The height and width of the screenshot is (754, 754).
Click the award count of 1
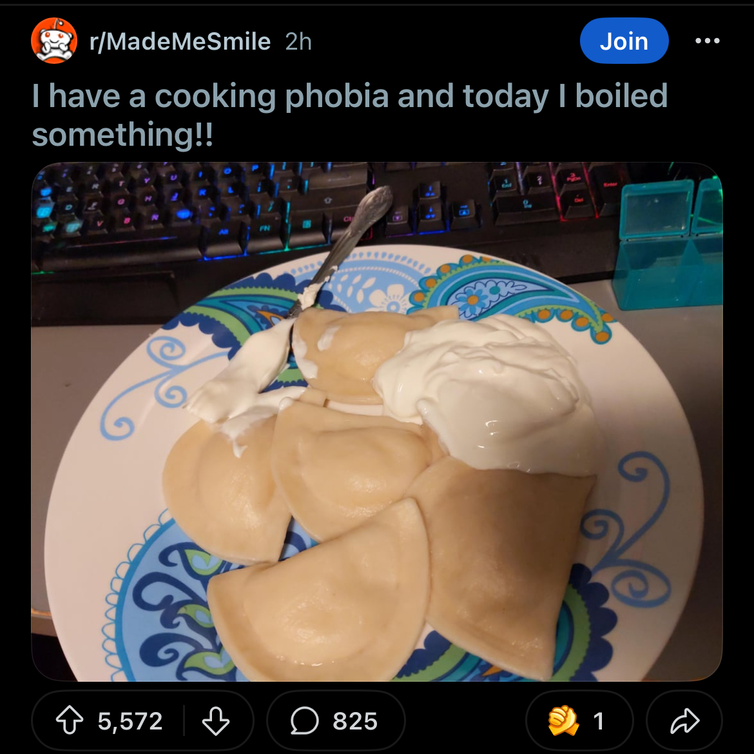[x=599, y=721]
